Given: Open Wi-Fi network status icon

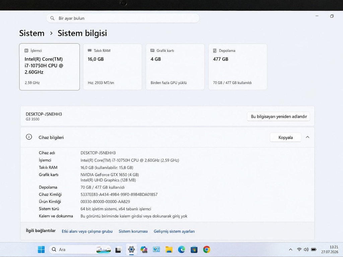Looking at the screenshot, I should [x=299, y=249].
